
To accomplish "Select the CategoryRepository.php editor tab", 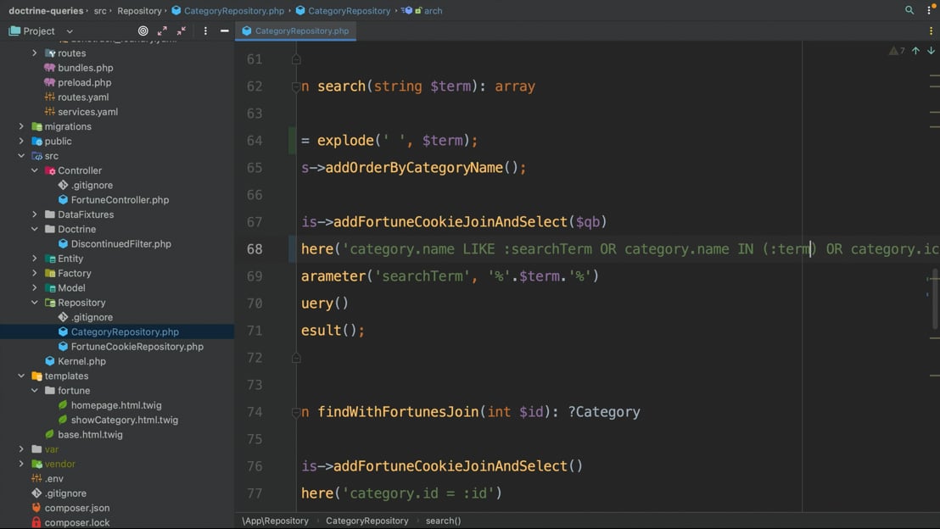I will pyautogui.click(x=295, y=31).
